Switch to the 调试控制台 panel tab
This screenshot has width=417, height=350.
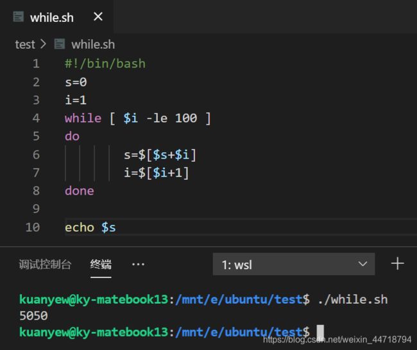[45, 265]
